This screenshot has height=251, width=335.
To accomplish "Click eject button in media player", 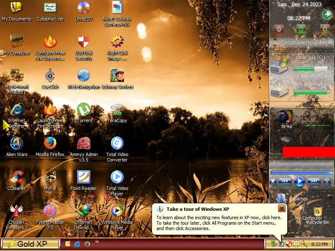I will [x=327, y=182].
